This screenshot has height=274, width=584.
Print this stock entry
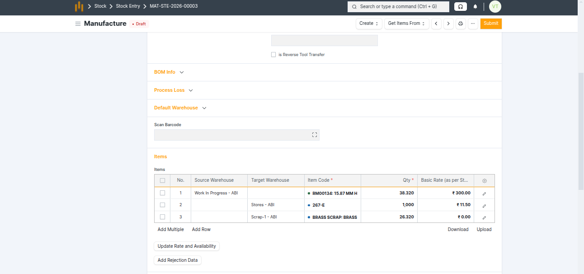pos(461,24)
